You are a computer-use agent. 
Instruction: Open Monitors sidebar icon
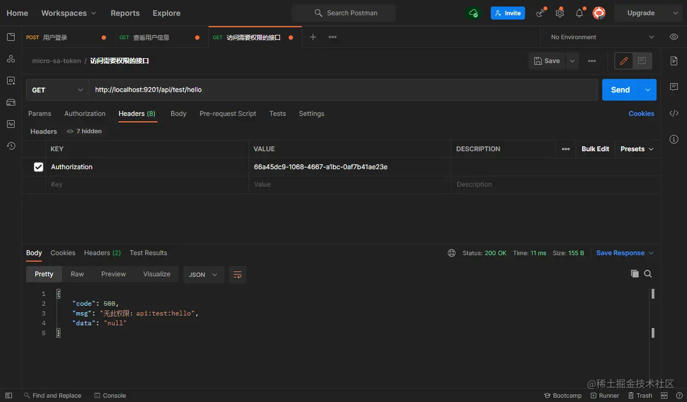click(11, 124)
